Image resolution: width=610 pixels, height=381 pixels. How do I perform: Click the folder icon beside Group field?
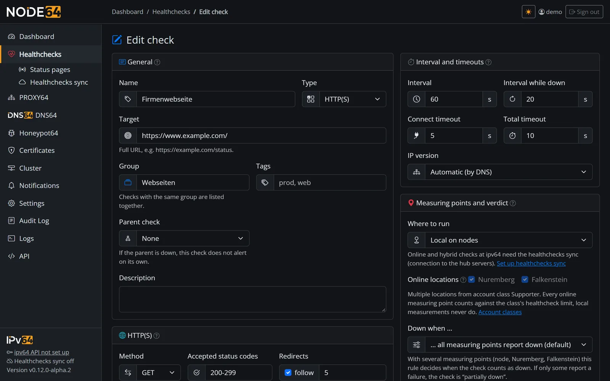128,182
